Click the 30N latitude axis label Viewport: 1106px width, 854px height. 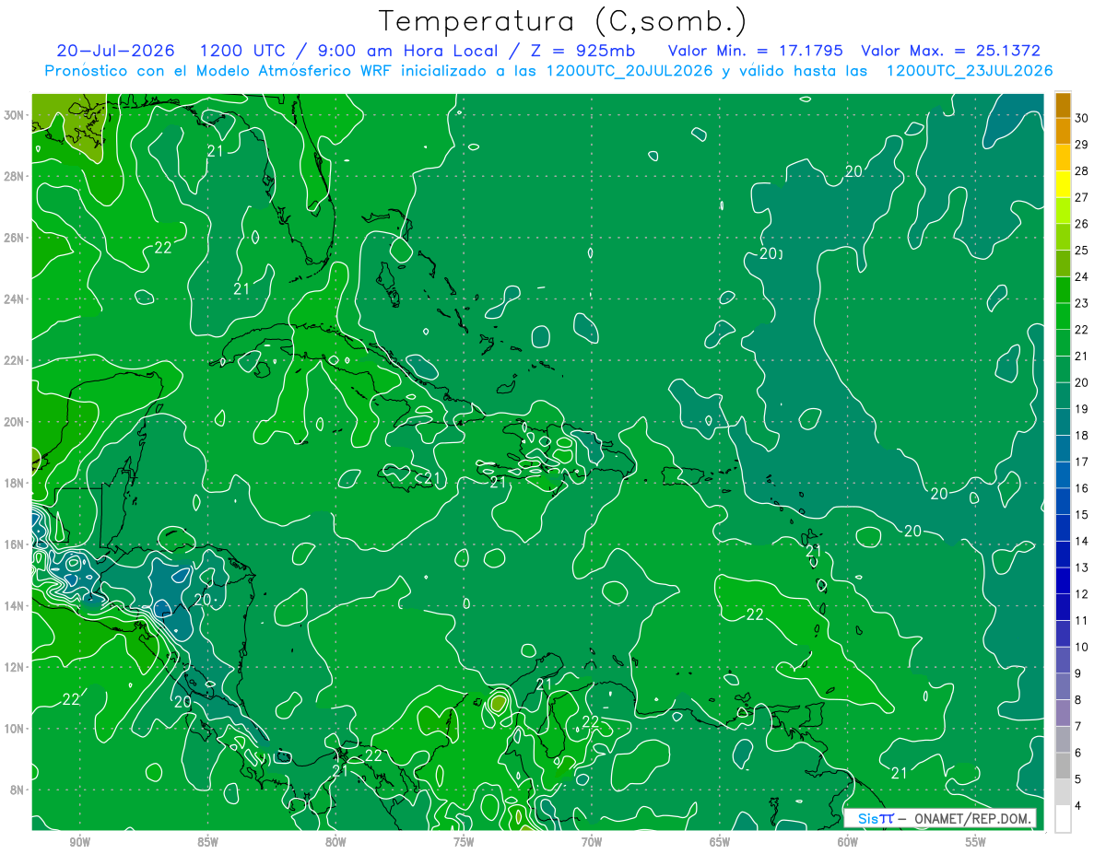[14, 115]
